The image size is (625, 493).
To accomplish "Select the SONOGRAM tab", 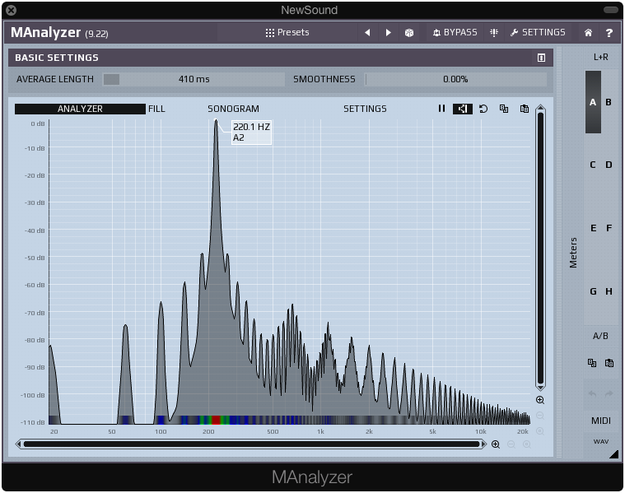I will pos(233,109).
